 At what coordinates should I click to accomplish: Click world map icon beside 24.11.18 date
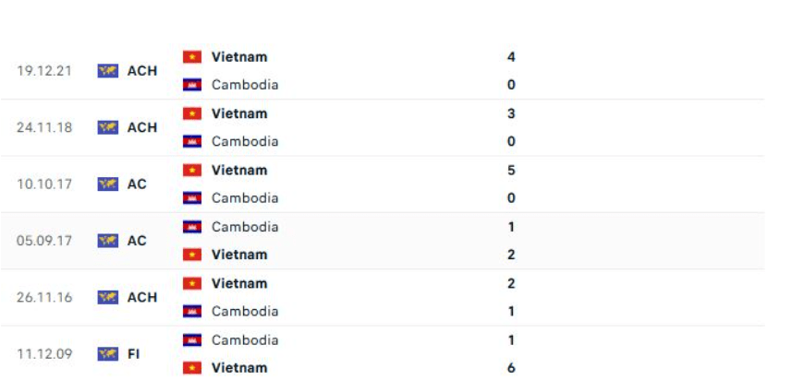108,127
